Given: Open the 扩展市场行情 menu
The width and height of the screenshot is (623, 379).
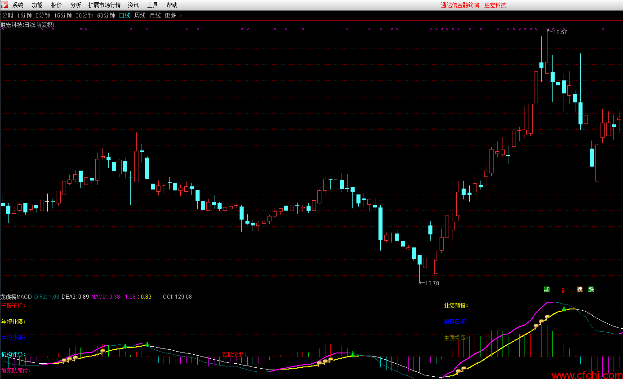Looking at the screenshot, I should click(x=104, y=5).
